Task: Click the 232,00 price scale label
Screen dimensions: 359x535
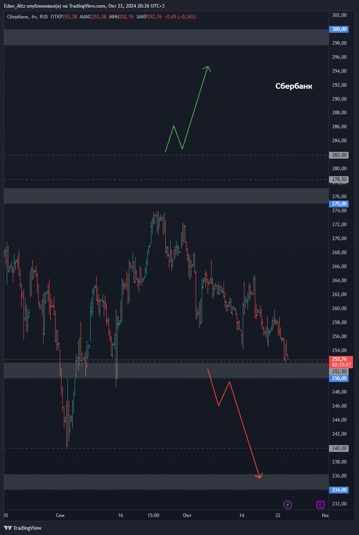Action: pyautogui.click(x=339, y=504)
